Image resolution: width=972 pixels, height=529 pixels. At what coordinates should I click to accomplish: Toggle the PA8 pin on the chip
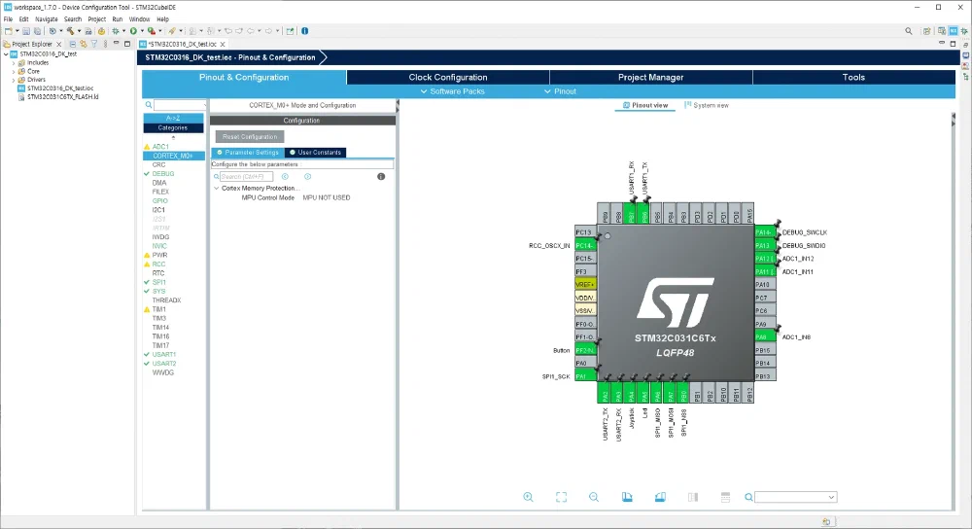tap(763, 336)
